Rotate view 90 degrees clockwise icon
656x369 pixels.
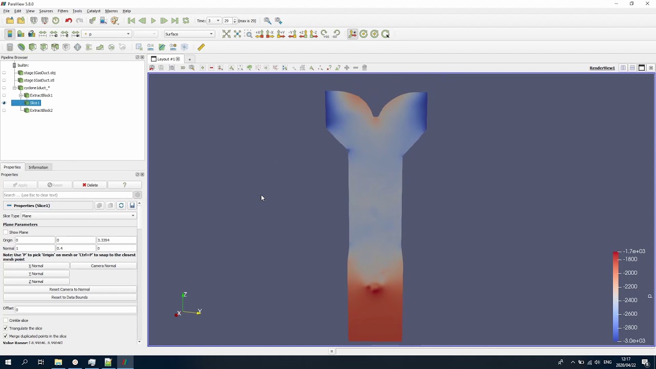point(324,34)
